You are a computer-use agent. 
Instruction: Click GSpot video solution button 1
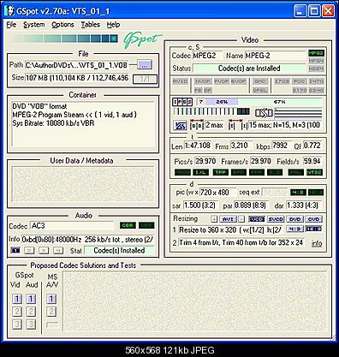[x=17, y=299]
